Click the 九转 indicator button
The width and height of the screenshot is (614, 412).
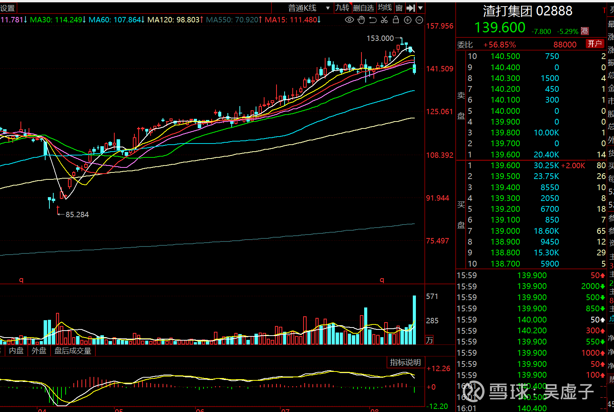click(342, 8)
